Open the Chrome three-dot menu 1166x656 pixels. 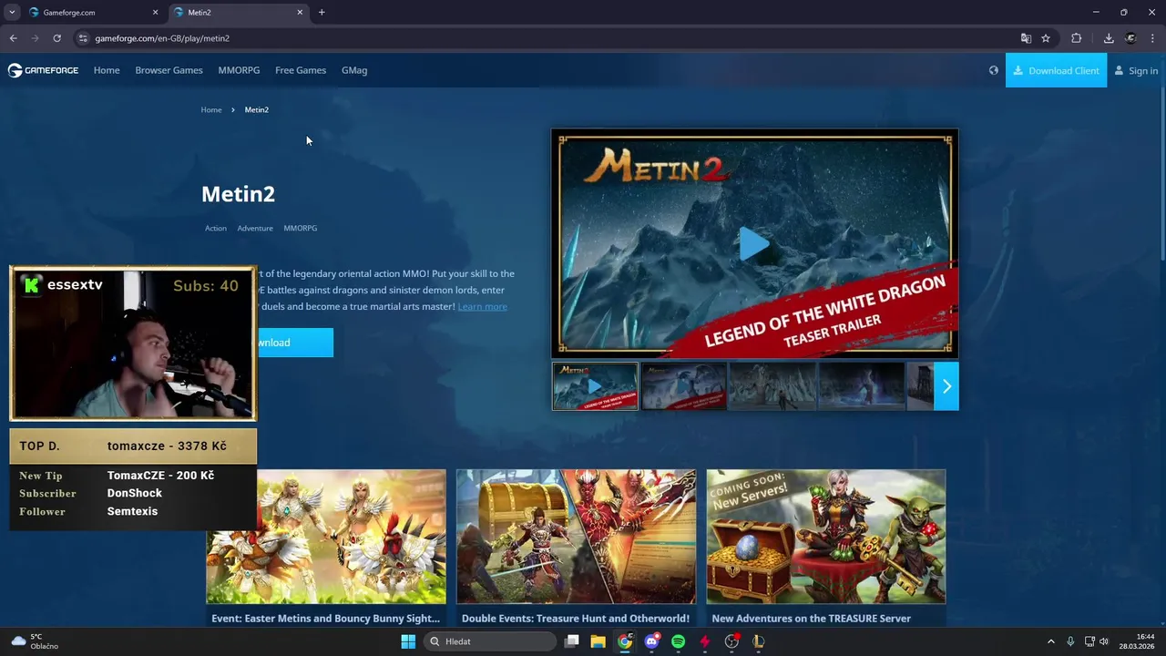point(1152,38)
